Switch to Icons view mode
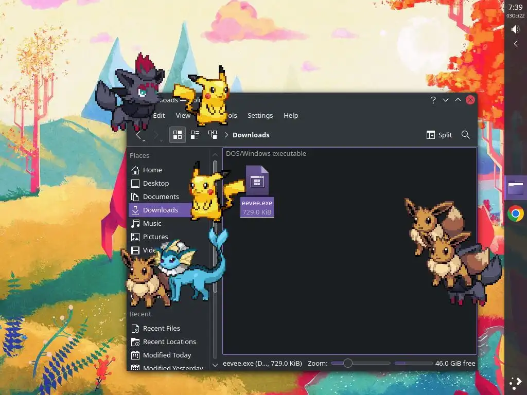 pyautogui.click(x=178, y=135)
